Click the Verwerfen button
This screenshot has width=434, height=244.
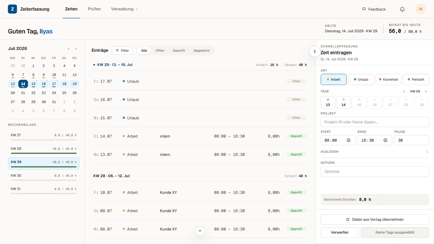pyautogui.click(x=340, y=232)
